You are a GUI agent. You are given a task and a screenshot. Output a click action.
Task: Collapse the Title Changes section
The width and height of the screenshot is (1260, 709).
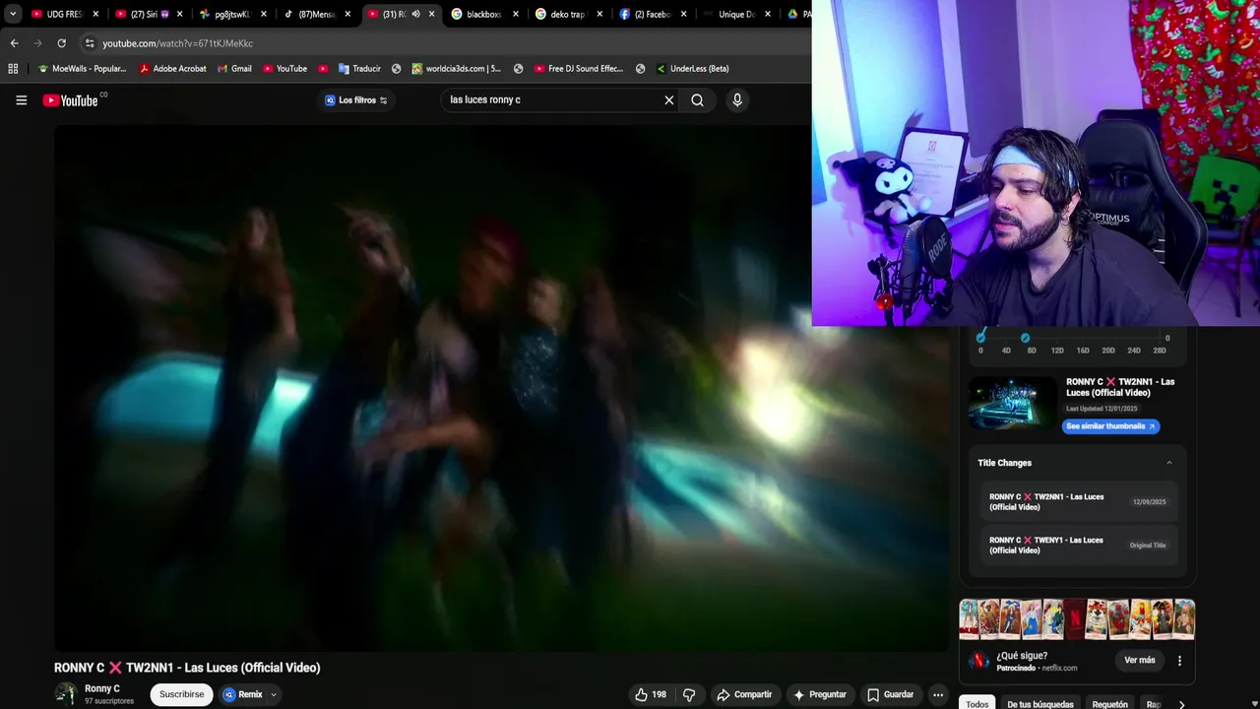click(x=1169, y=463)
